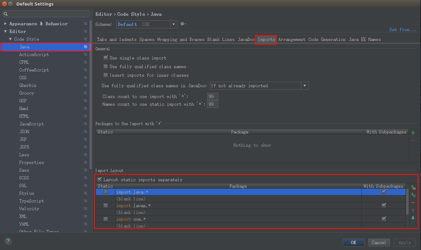Open help with the question mark icon
This screenshot has width=421, height=250.
pyautogui.click(x=8, y=241)
